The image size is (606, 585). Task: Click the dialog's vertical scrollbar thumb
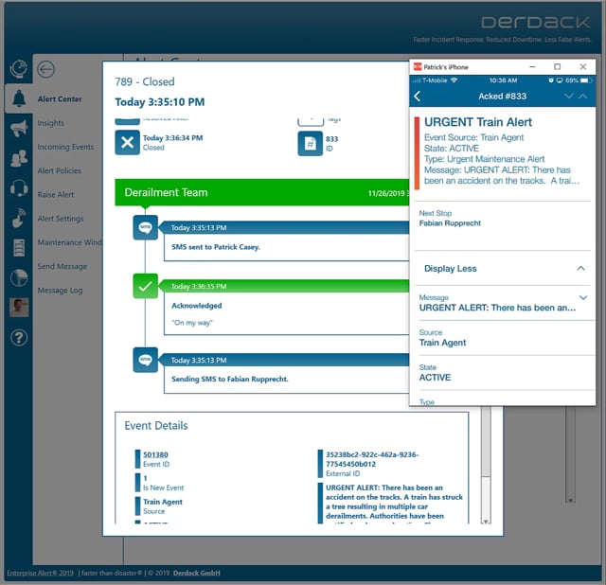click(x=486, y=442)
